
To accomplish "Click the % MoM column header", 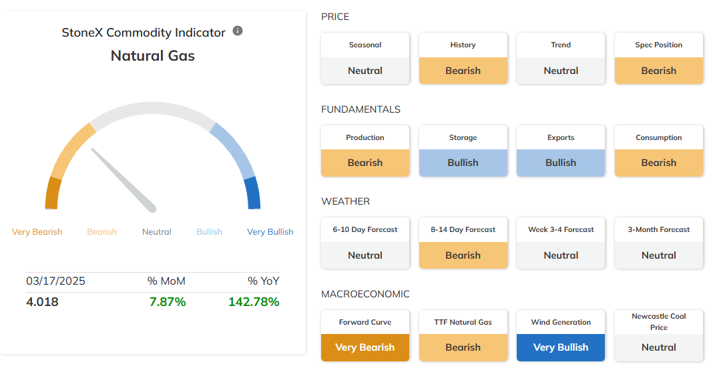I will 166,281.
